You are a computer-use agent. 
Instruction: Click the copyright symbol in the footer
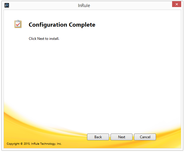pyautogui.click(x=21, y=144)
